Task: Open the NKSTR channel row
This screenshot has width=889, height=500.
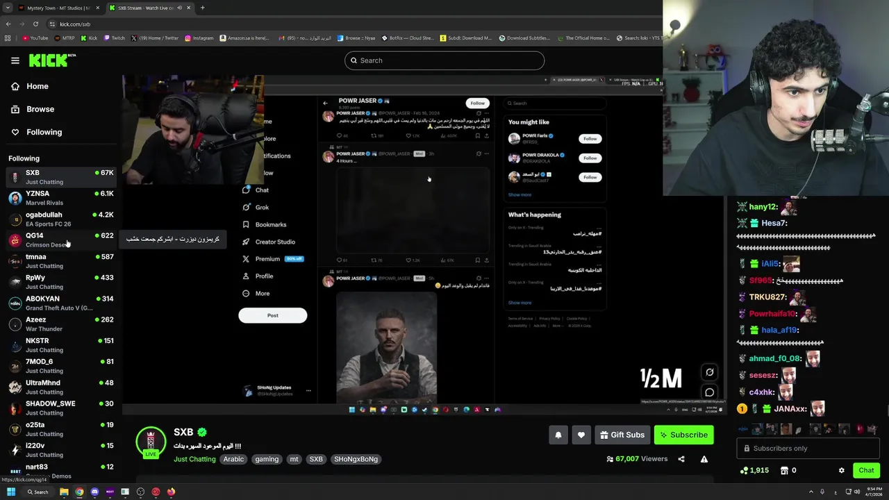Action: pos(61,345)
